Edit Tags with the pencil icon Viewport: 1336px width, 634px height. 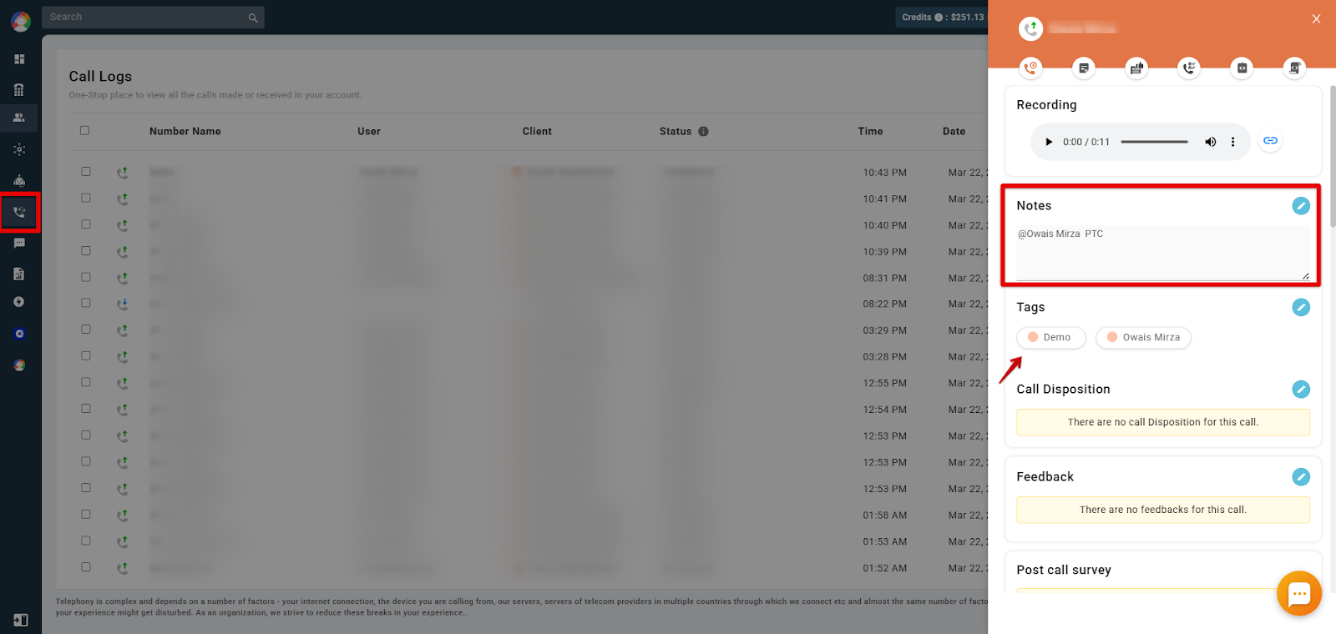pyautogui.click(x=1301, y=308)
